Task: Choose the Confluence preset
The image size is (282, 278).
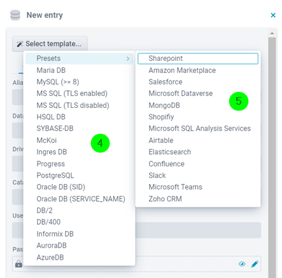Action: point(198,164)
